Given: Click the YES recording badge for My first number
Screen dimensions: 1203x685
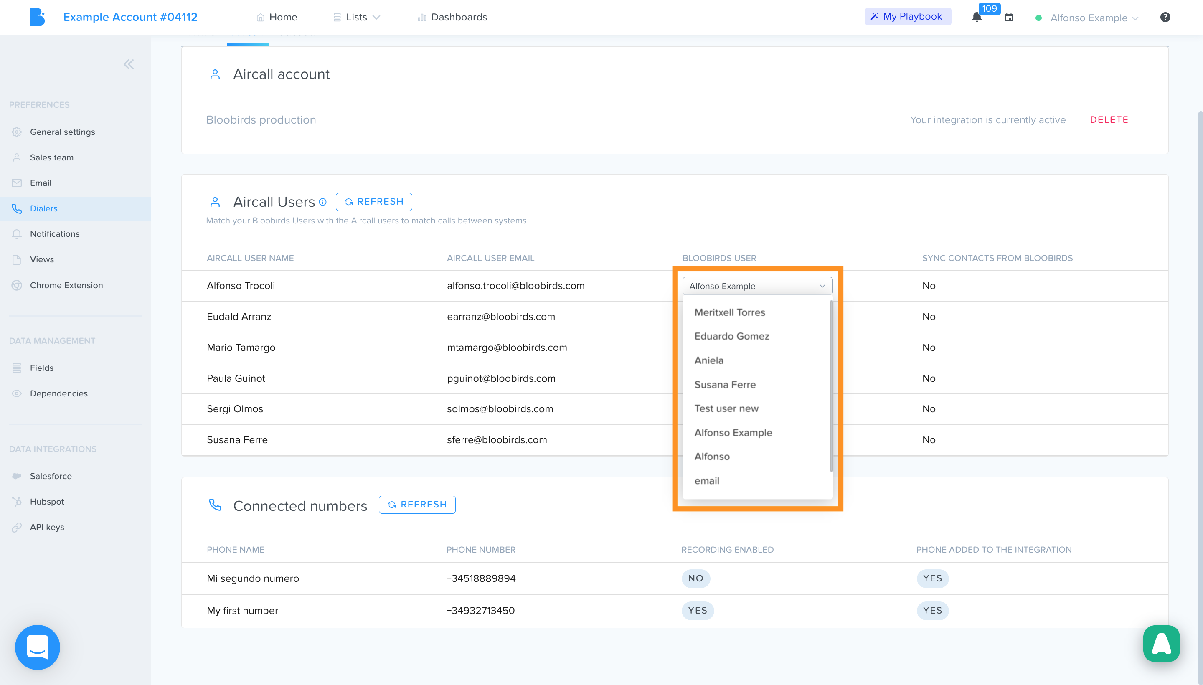Looking at the screenshot, I should point(697,611).
